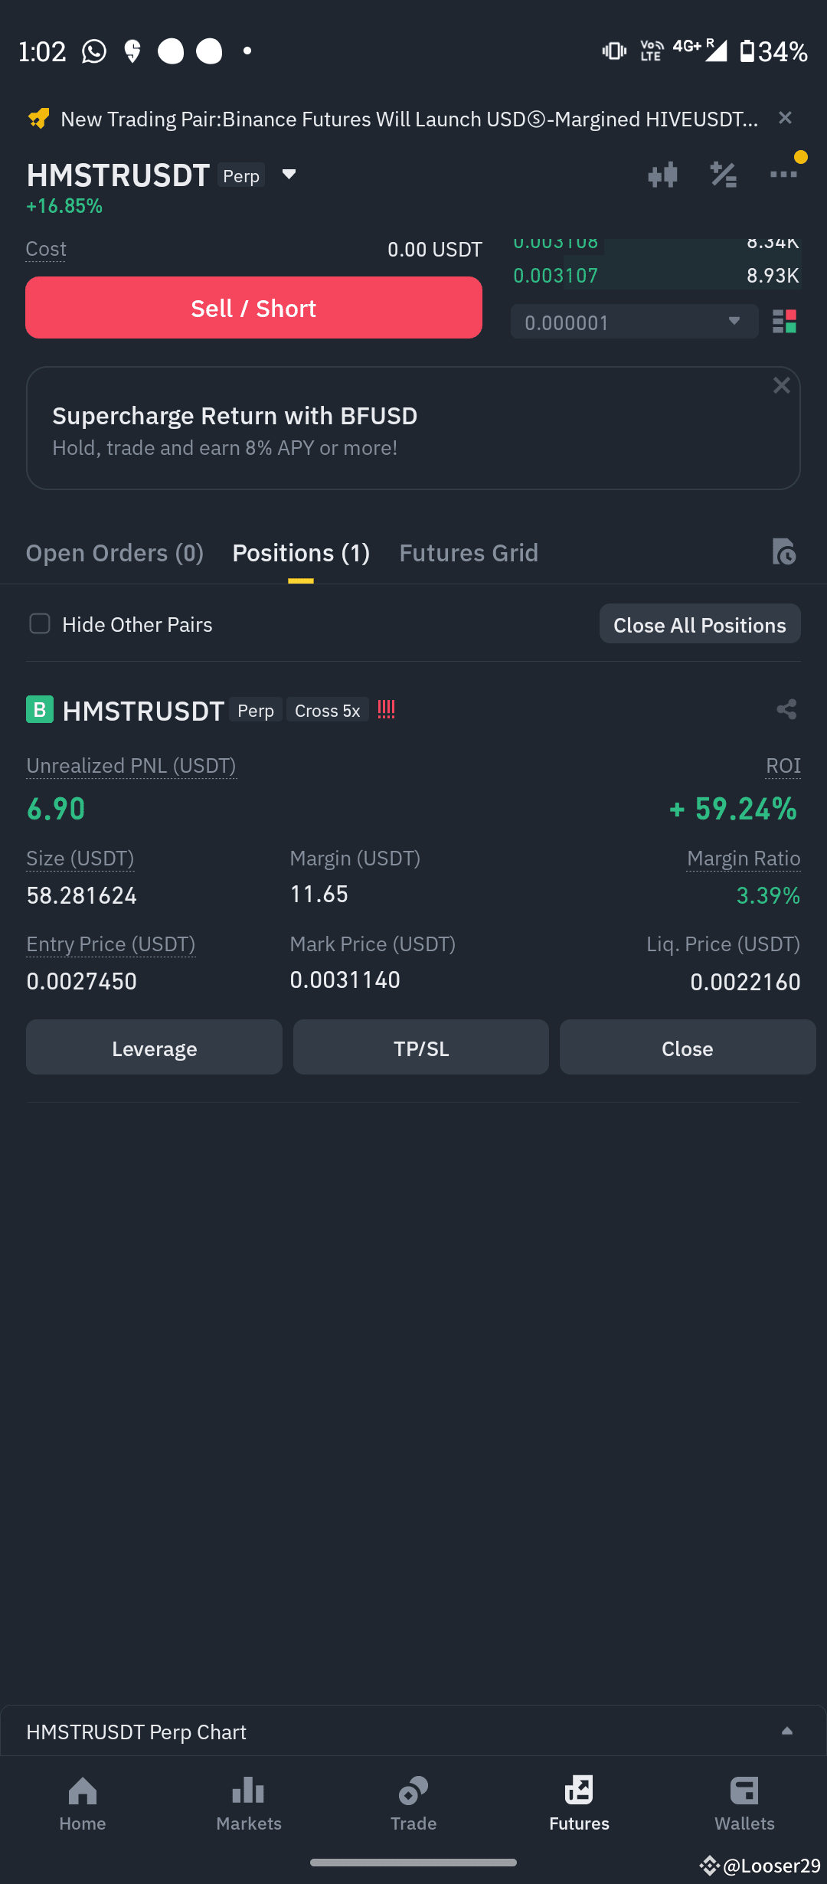Tap Close All Positions
Viewport: 827px width, 1884px height.
[699, 623]
